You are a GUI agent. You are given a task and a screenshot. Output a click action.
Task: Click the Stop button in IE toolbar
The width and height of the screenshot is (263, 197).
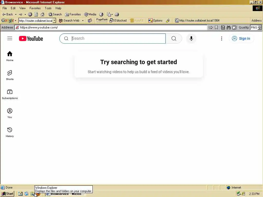coord(30,14)
